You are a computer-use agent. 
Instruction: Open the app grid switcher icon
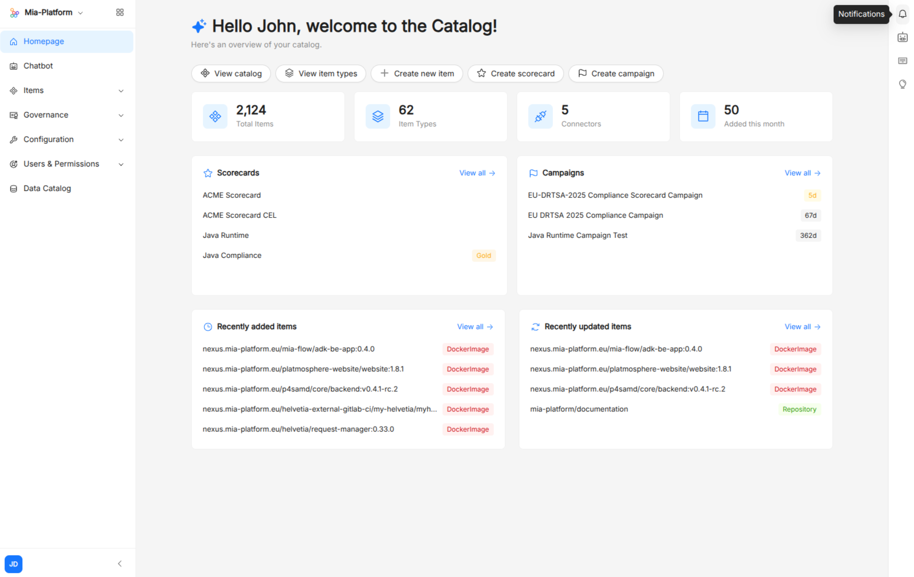tap(120, 13)
